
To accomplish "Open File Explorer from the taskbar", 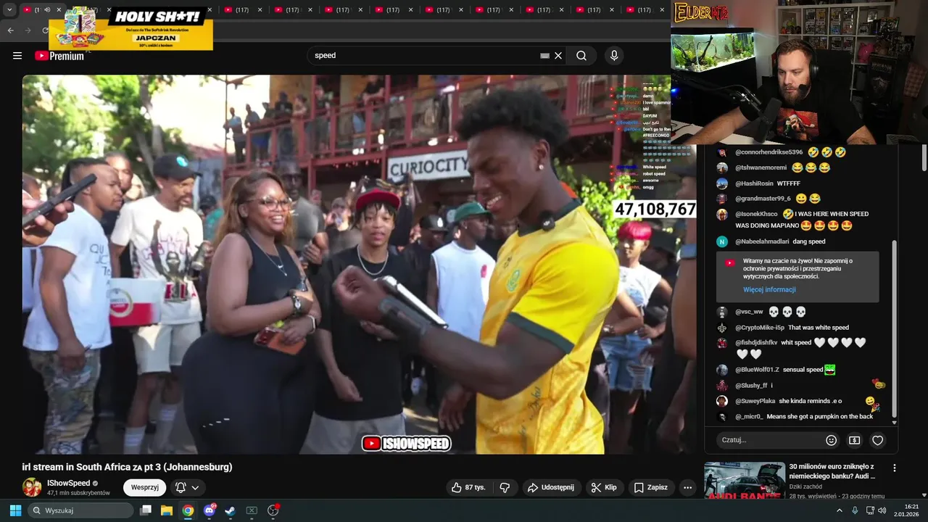I will 167,510.
